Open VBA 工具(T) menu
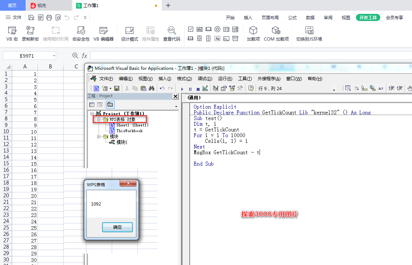This screenshot has height=265, width=412. [x=245, y=79]
